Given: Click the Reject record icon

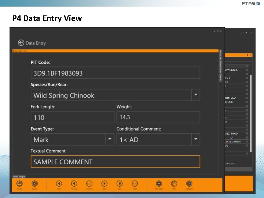Looking at the screenshot, I should tap(35, 184).
